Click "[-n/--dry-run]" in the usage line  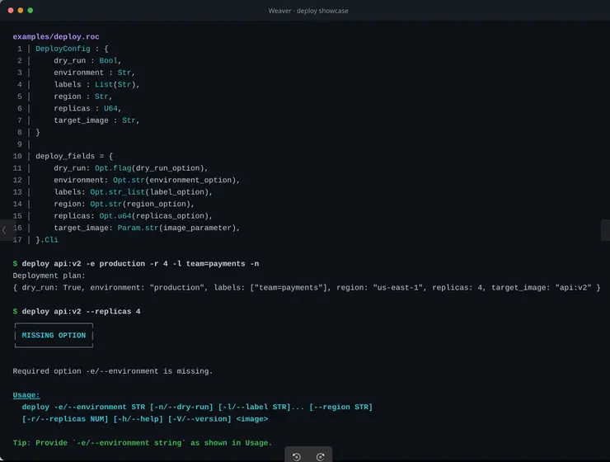coord(181,407)
